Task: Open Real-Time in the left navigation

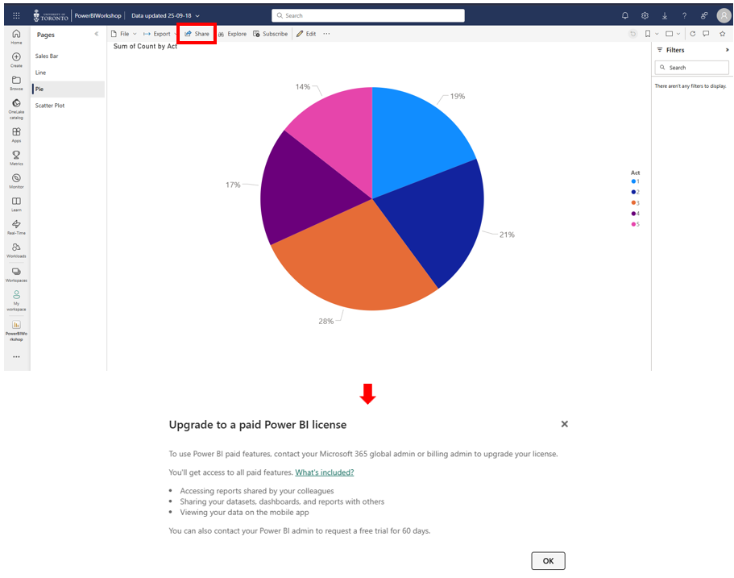Action: click(x=16, y=227)
